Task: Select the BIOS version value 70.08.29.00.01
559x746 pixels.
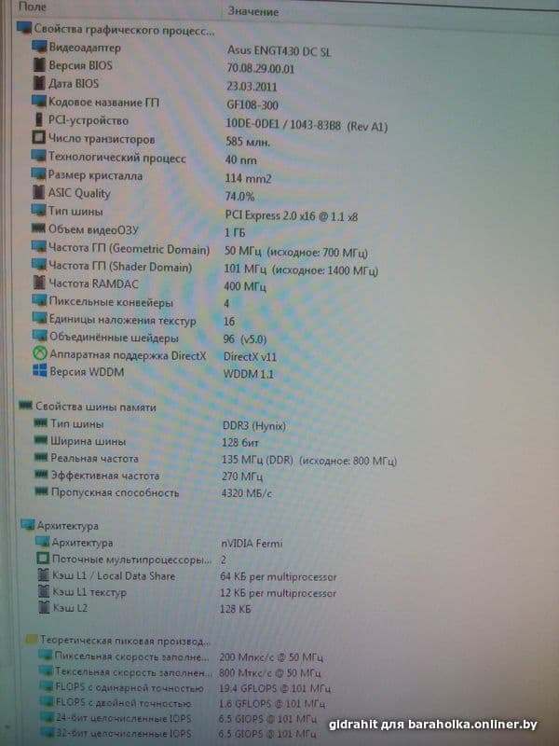Action: 261,68
